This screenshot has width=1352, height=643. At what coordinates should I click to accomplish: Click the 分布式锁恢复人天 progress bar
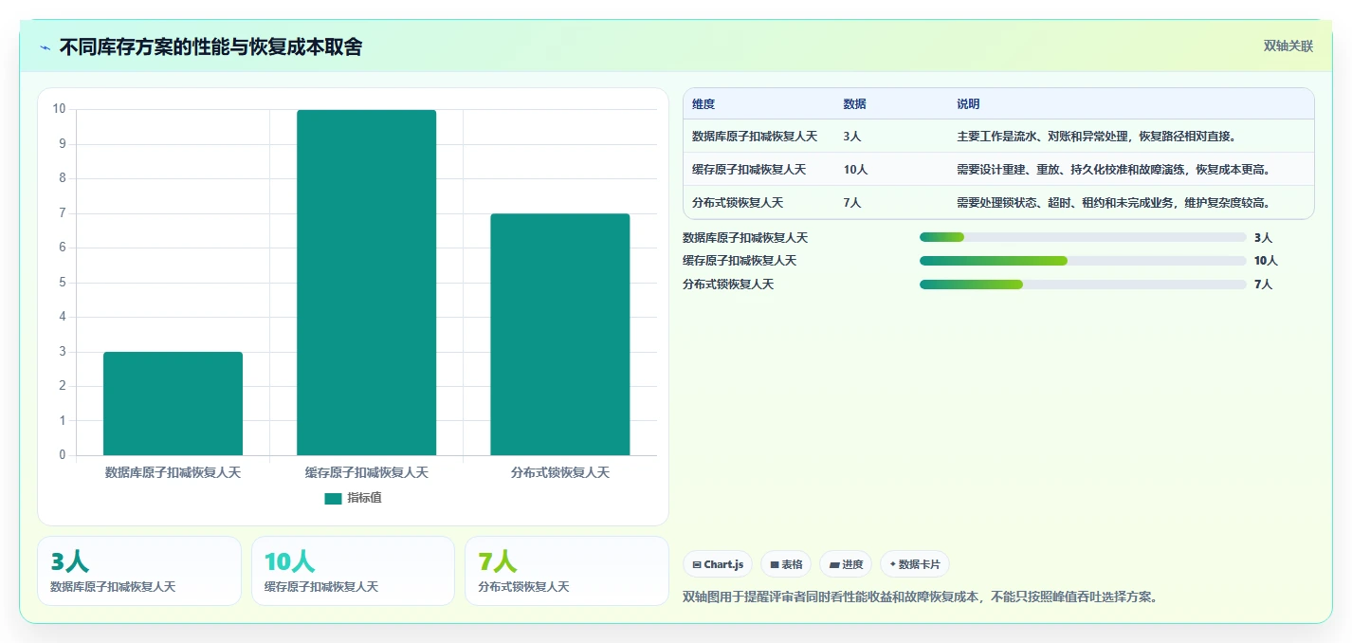click(x=1083, y=285)
